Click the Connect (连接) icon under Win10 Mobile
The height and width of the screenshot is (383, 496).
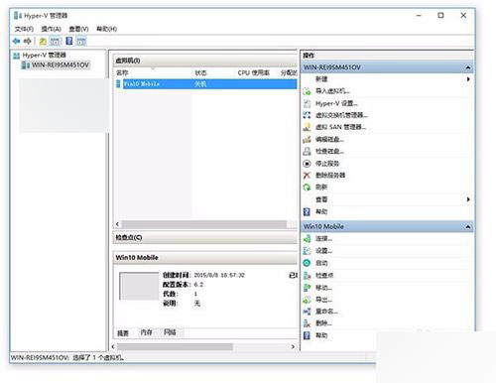307,238
